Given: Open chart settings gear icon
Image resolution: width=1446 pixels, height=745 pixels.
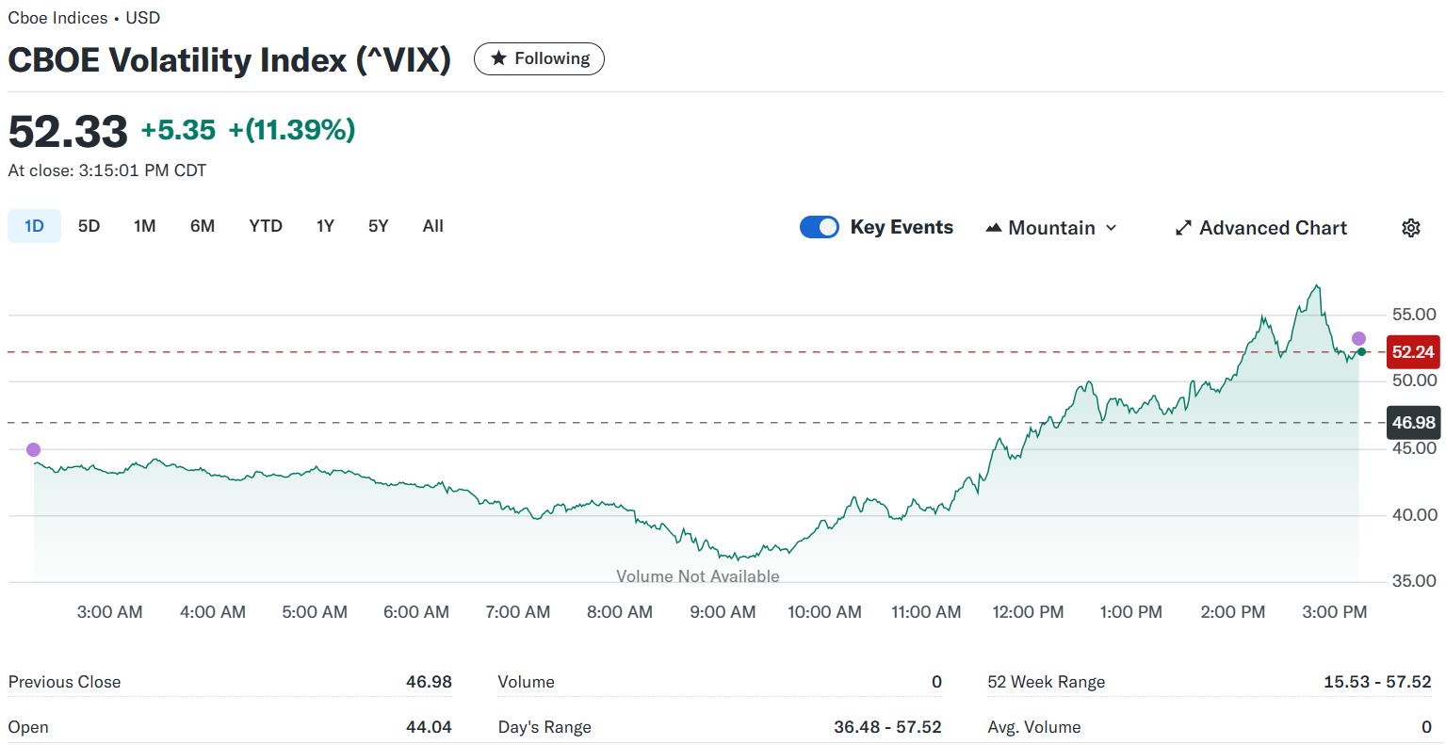Looking at the screenshot, I should [1410, 228].
